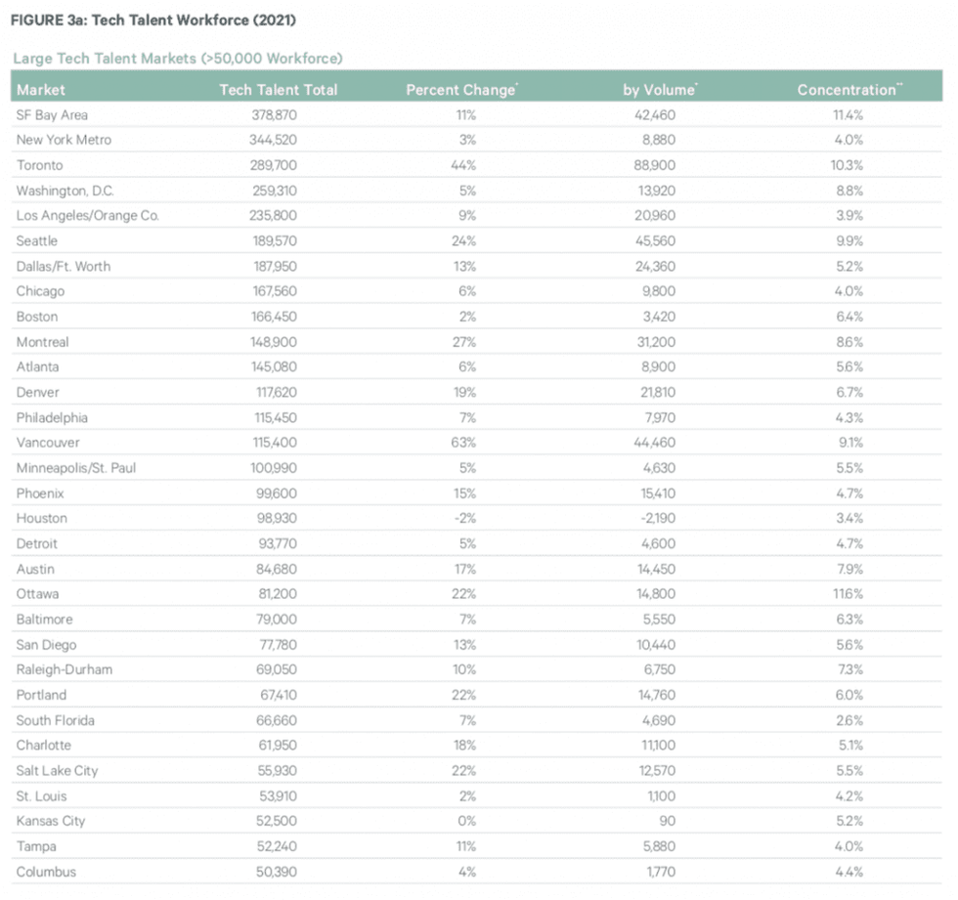Select the Salt Lake City market name
Viewport: 958px width, 900px height.
[x=58, y=771]
